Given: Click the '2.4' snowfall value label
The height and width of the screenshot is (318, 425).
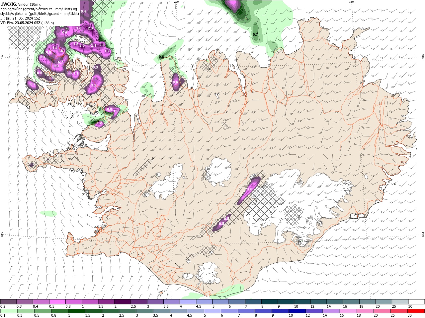Looking at the screenshot, I should point(102,45).
